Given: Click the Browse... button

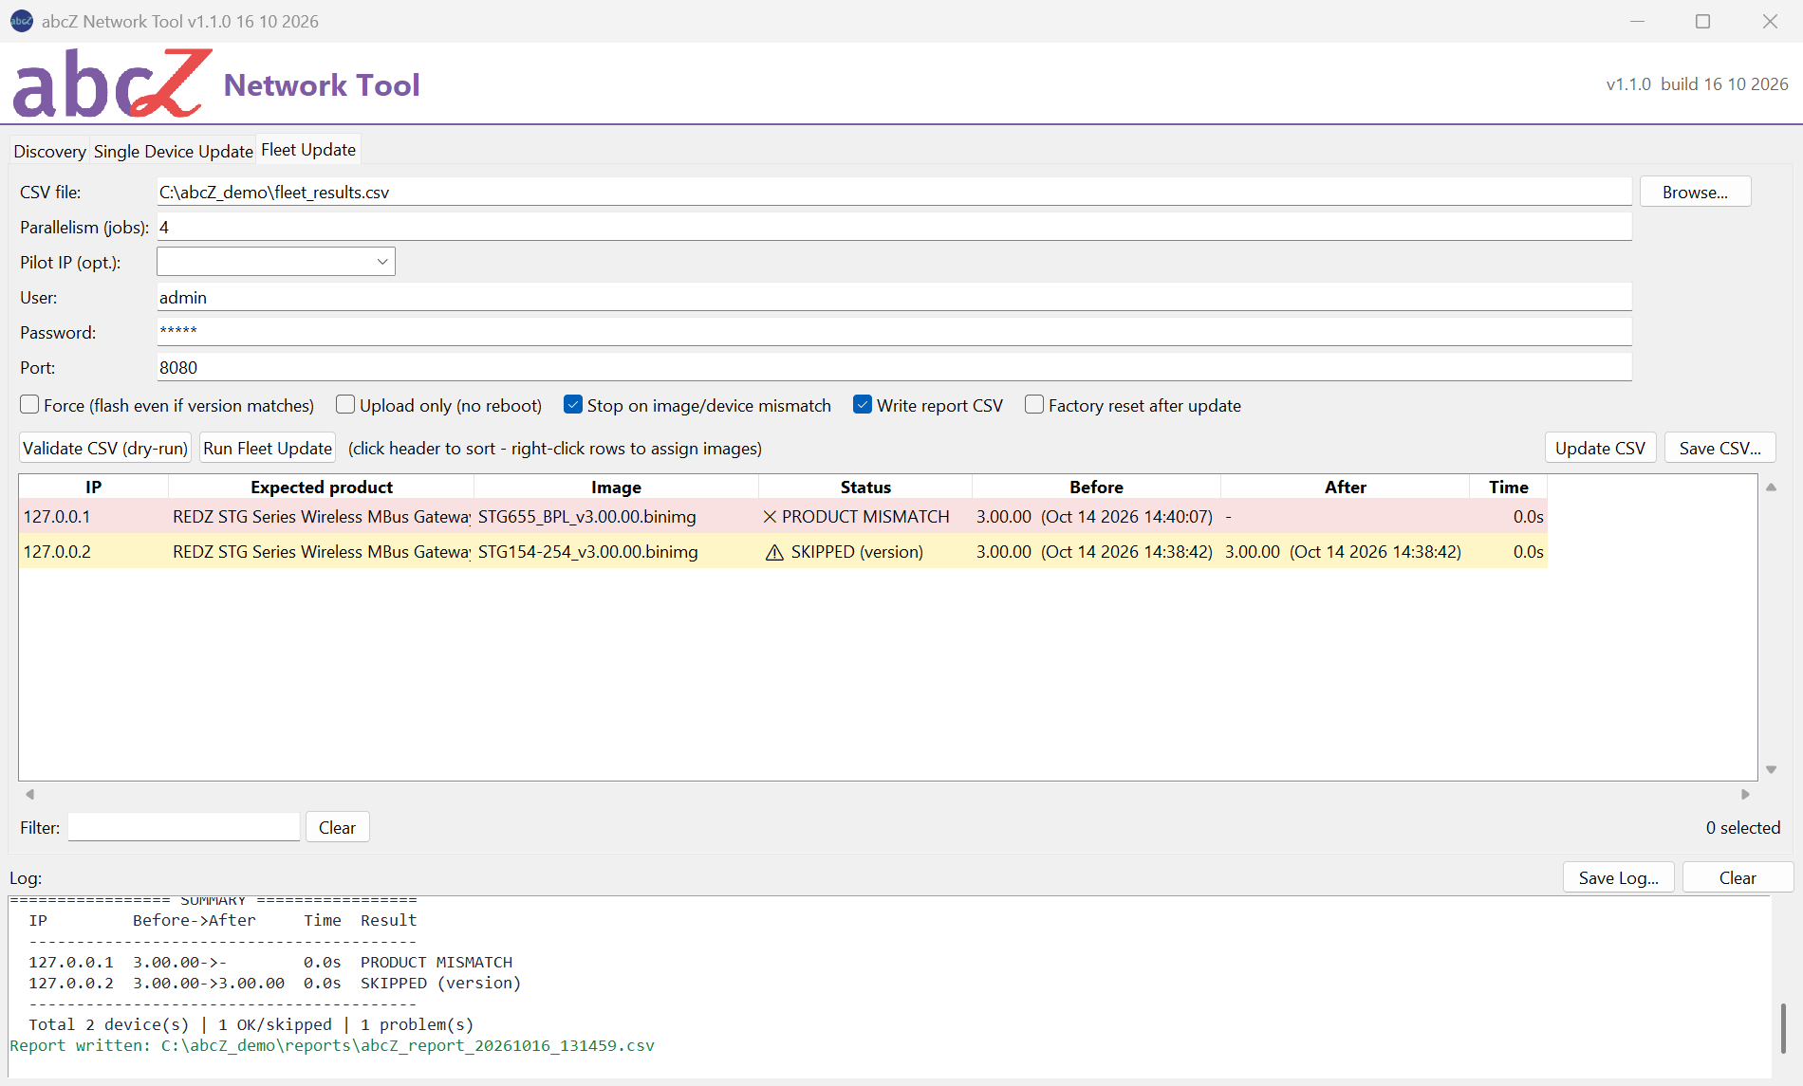Looking at the screenshot, I should (x=1695, y=192).
